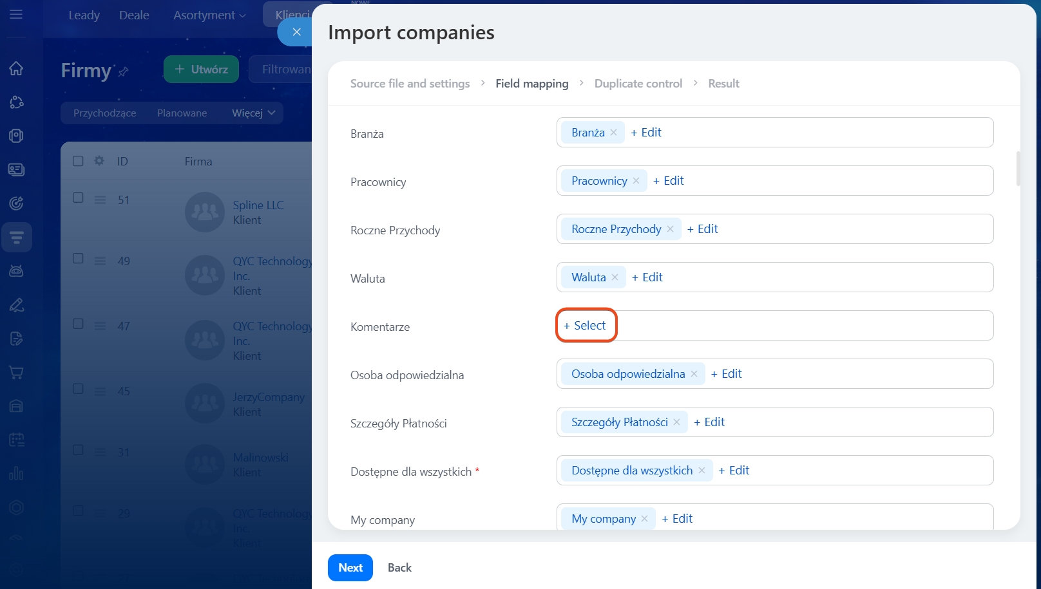
Task: Remove the Waluta mapping tag
Action: tap(615, 277)
